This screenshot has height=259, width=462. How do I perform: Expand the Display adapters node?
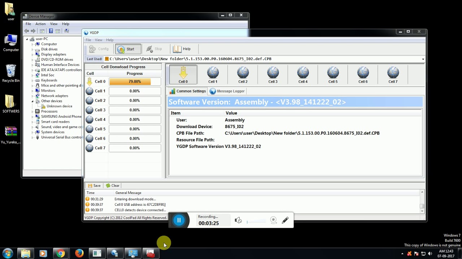click(x=32, y=54)
